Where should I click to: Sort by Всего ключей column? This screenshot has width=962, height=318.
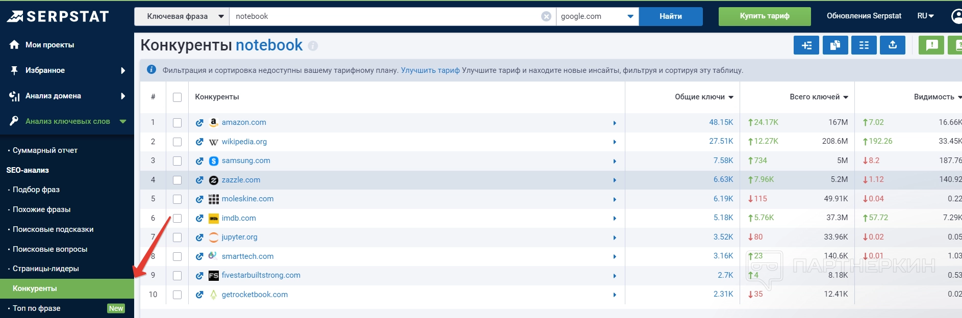point(819,97)
